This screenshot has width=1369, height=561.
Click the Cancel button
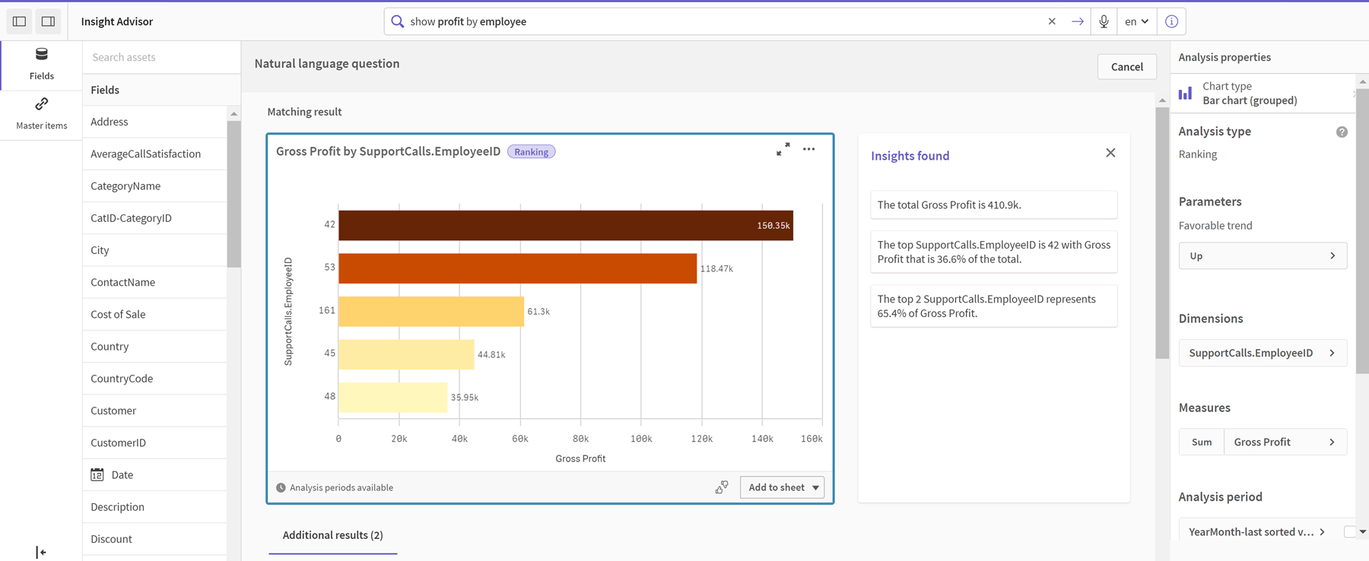click(1126, 66)
